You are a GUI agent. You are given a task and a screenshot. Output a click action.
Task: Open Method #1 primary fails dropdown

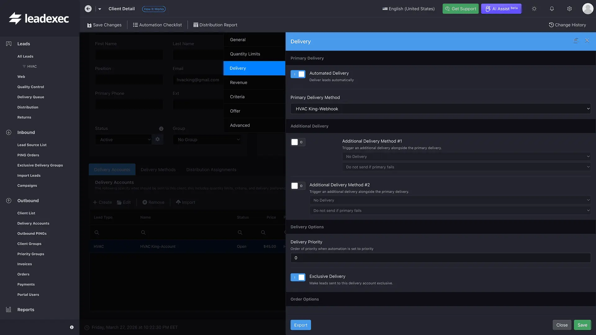(466, 167)
